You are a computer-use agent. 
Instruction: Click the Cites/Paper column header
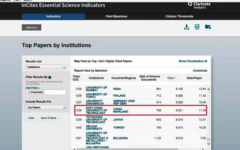pos(194,78)
